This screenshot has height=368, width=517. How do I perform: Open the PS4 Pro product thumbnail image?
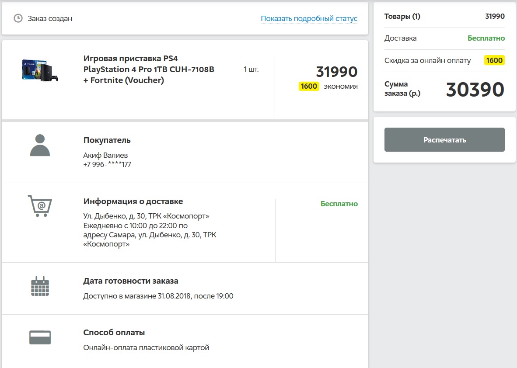tap(40, 69)
